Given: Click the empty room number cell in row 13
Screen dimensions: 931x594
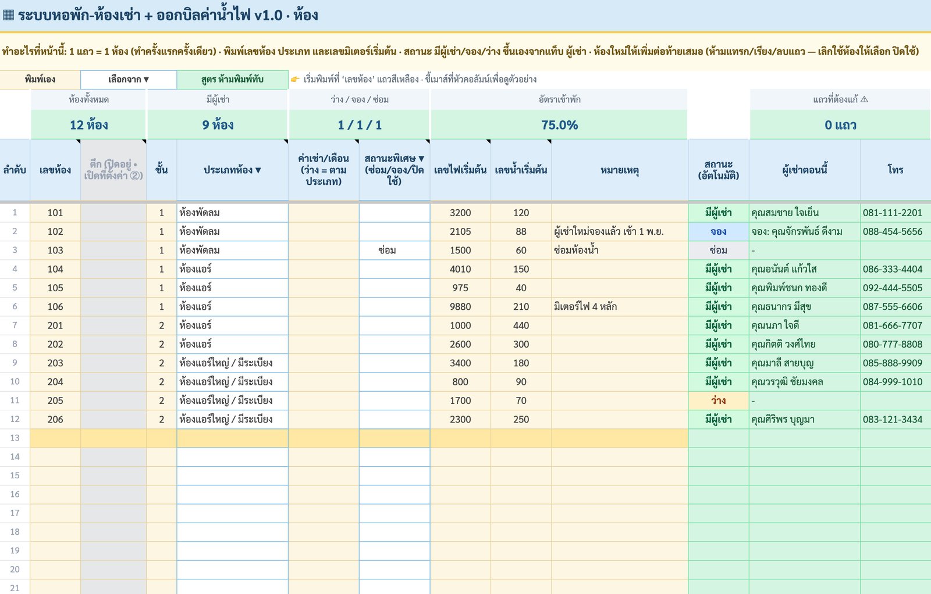Looking at the screenshot, I should click(x=55, y=438).
